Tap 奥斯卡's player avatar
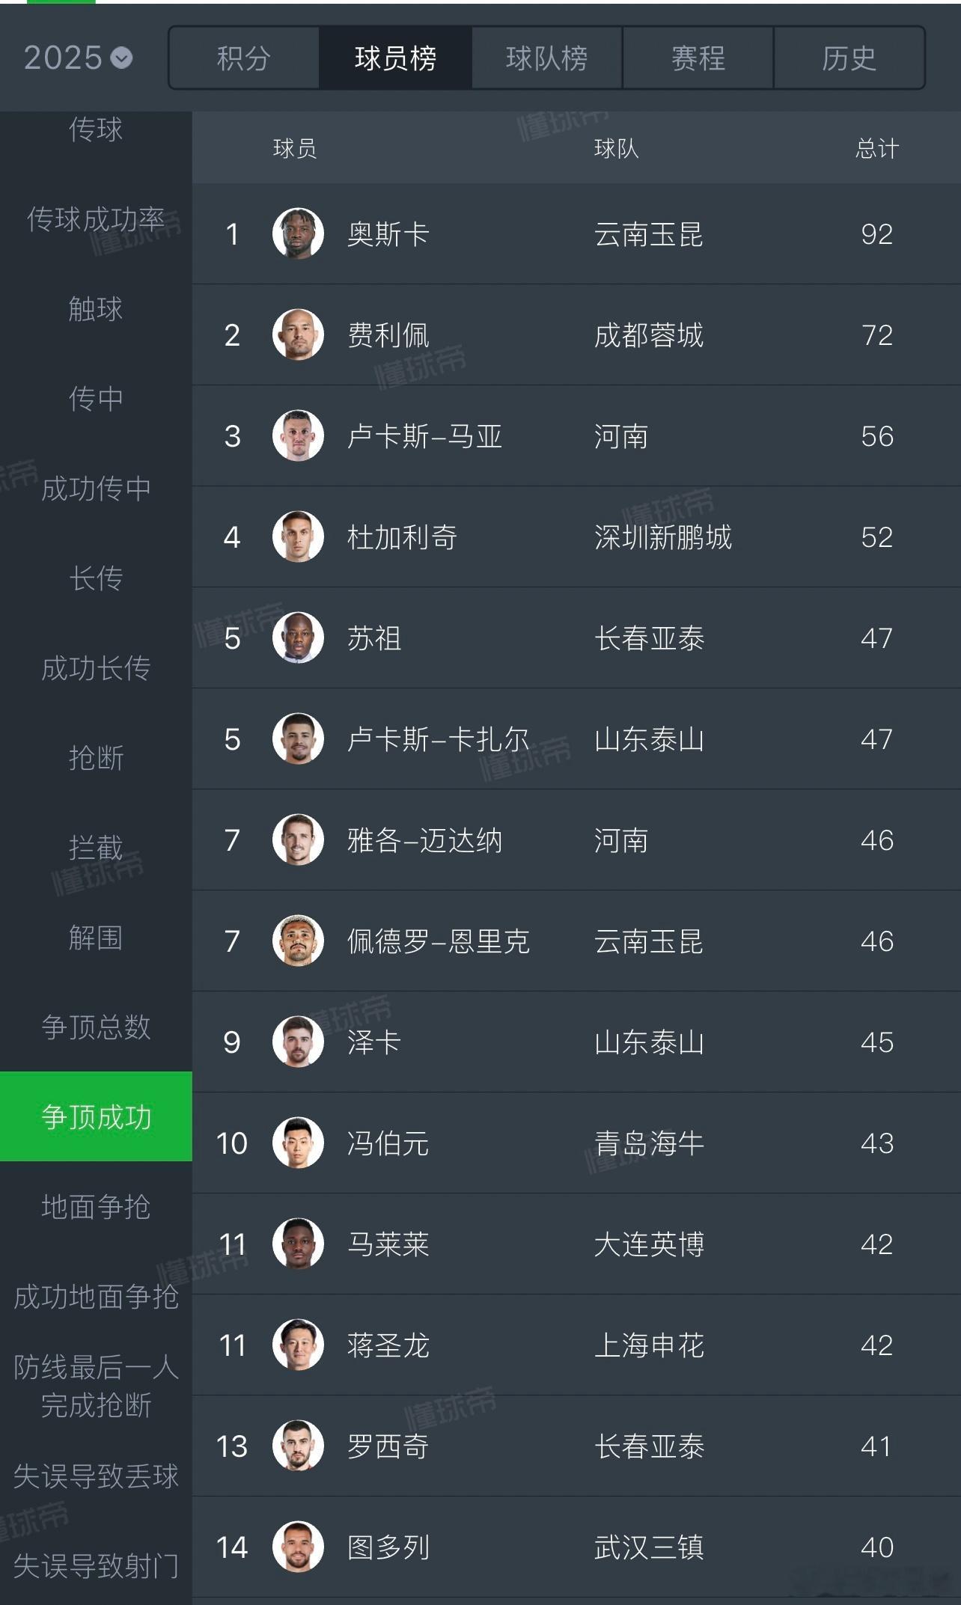961x1605 pixels. 298,233
